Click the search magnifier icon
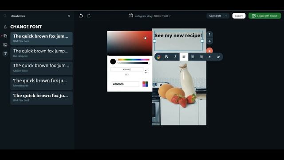284x160 pixels. click(x=5, y=16)
